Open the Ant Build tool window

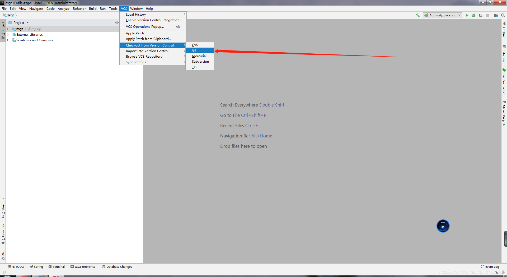point(504,31)
